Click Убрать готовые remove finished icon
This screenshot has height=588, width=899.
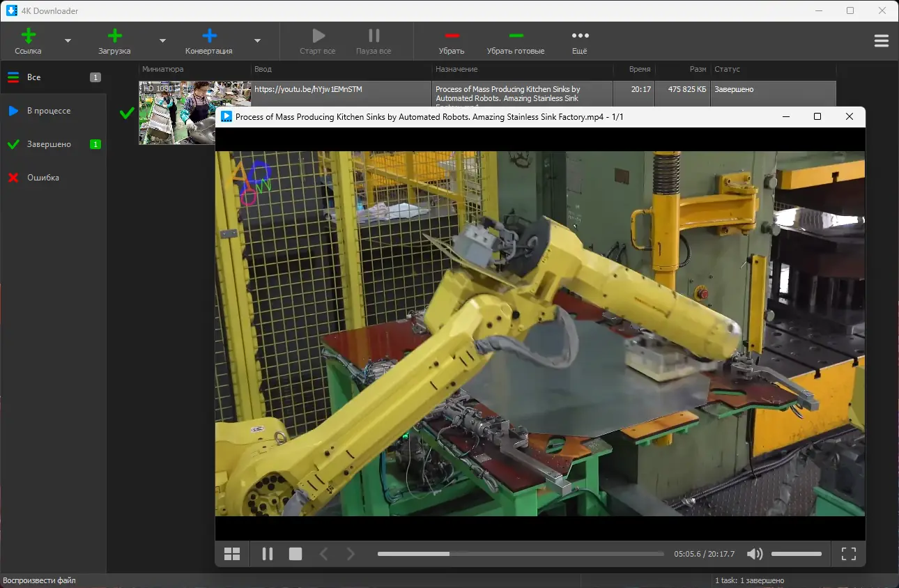(x=516, y=36)
